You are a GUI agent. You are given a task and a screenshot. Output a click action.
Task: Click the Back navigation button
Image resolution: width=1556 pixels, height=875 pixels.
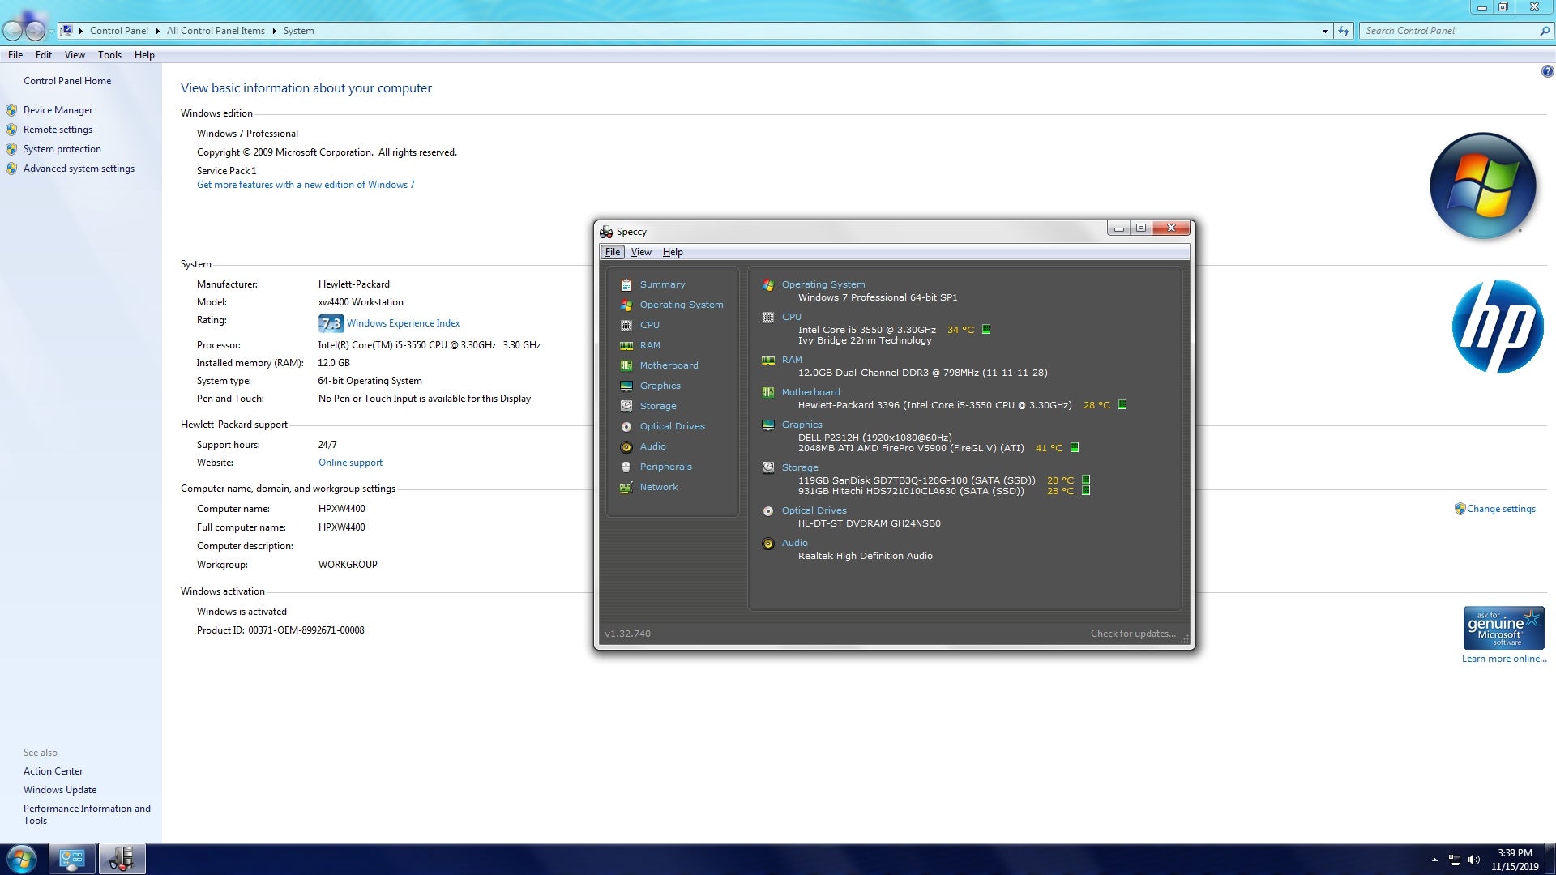point(12,31)
